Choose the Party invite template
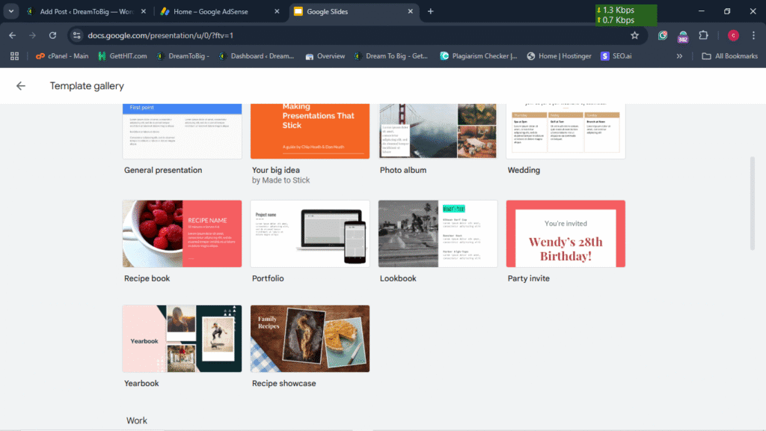Viewport: 766px width, 431px height. [x=566, y=233]
